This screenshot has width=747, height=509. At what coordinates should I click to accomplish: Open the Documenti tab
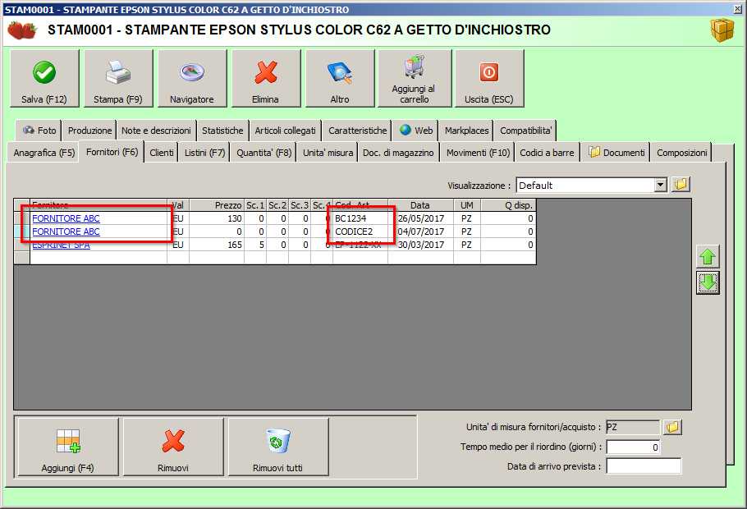[x=616, y=153]
